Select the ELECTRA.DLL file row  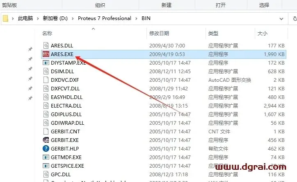(x=164, y=106)
